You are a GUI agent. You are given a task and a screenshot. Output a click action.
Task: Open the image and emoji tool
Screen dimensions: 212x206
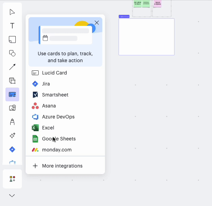click(x=12, y=108)
